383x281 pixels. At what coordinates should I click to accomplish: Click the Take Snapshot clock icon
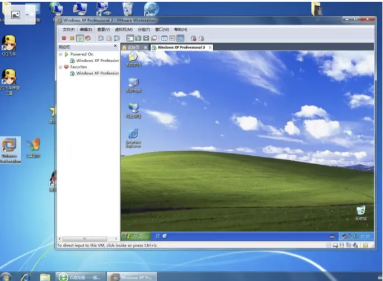pos(100,38)
